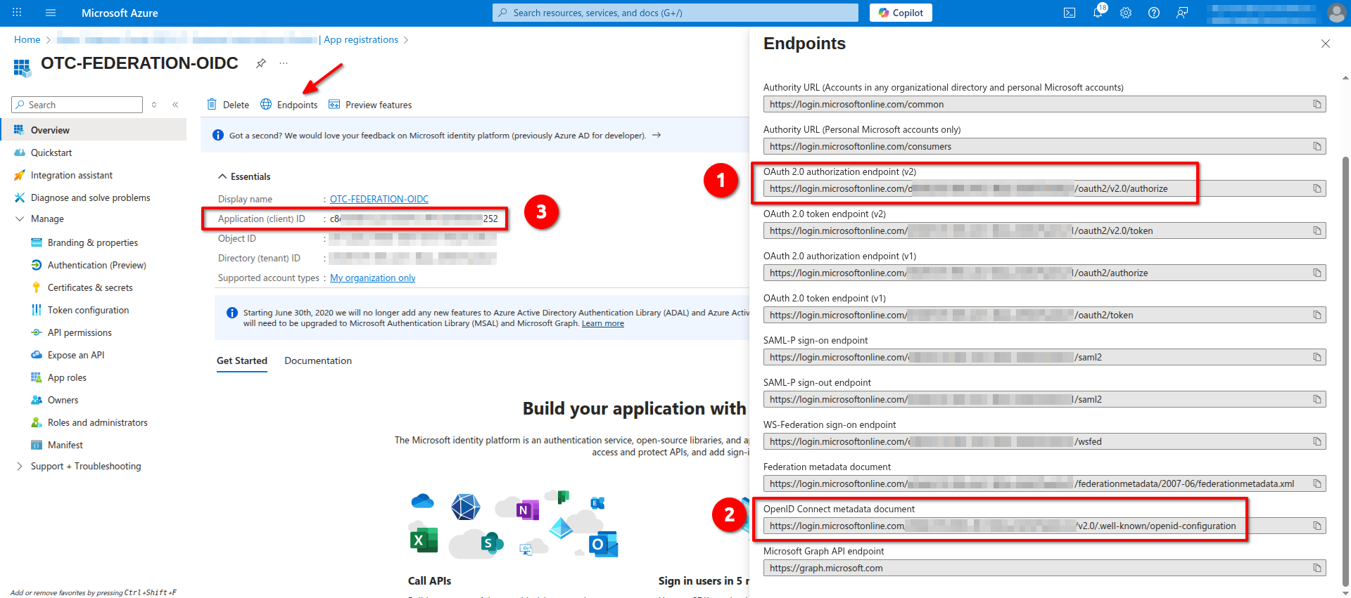Click the Help question mark icon
Image resolution: width=1351 pixels, height=598 pixels.
coord(1154,13)
